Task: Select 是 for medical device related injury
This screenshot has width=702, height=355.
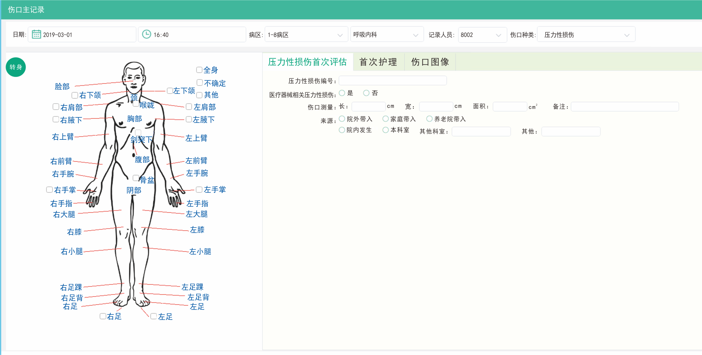Action: click(342, 93)
